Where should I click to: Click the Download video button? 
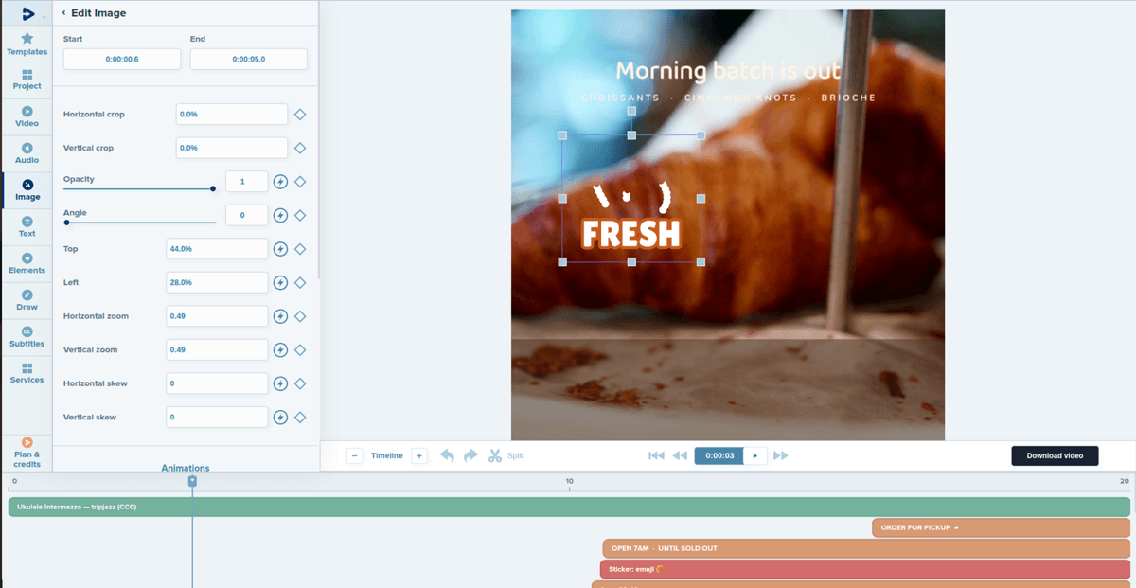pyautogui.click(x=1055, y=455)
